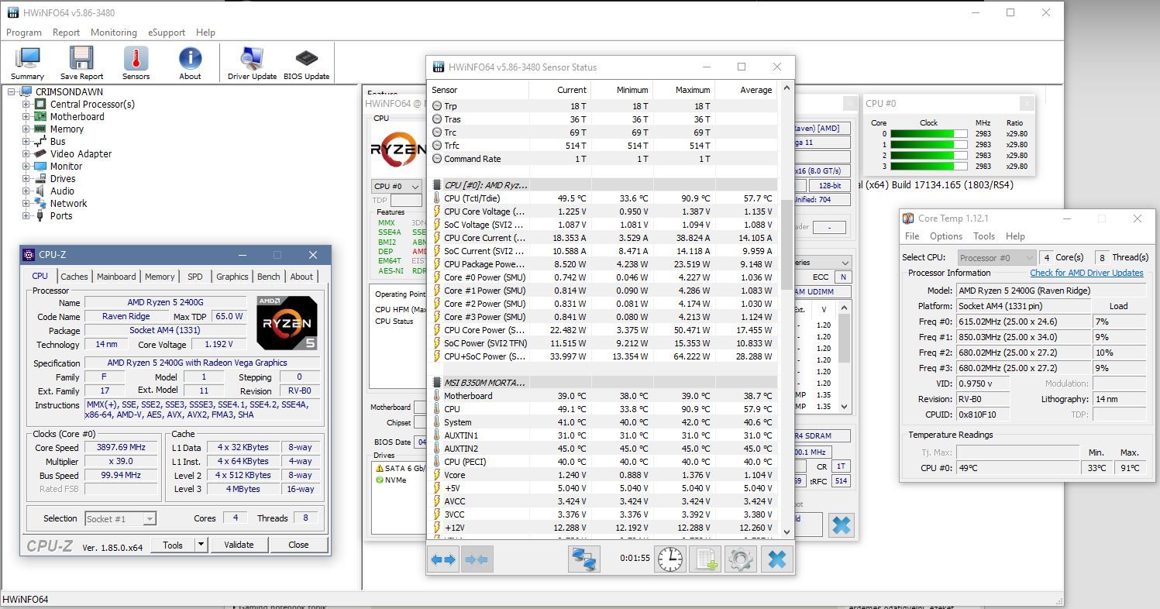The width and height of the screenshot is (1160, 609).
Task: Click Core 0 clock bar in the CPU #0 window
Action: [x=929, y=133]
